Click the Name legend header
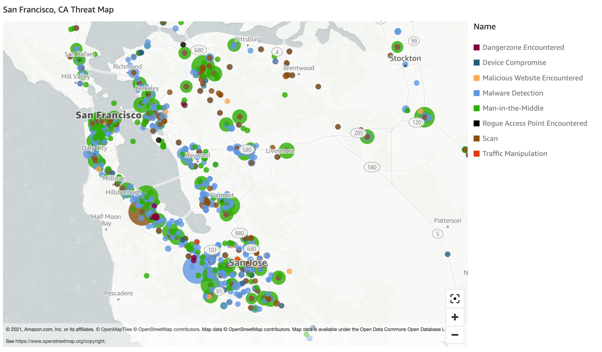This screenshot has height=352, width=602. pos(484,26)
